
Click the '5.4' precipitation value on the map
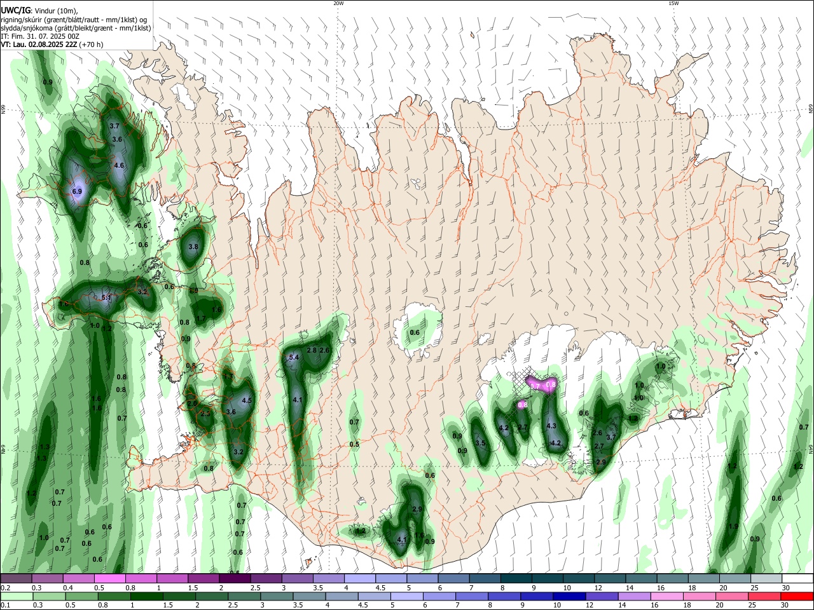coord(294,358)
